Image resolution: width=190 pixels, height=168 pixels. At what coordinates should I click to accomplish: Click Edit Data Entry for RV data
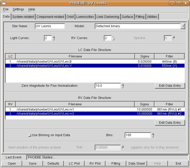(x=170, y=122)
